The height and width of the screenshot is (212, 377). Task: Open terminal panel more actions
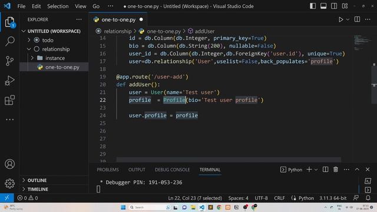point(346,170)
